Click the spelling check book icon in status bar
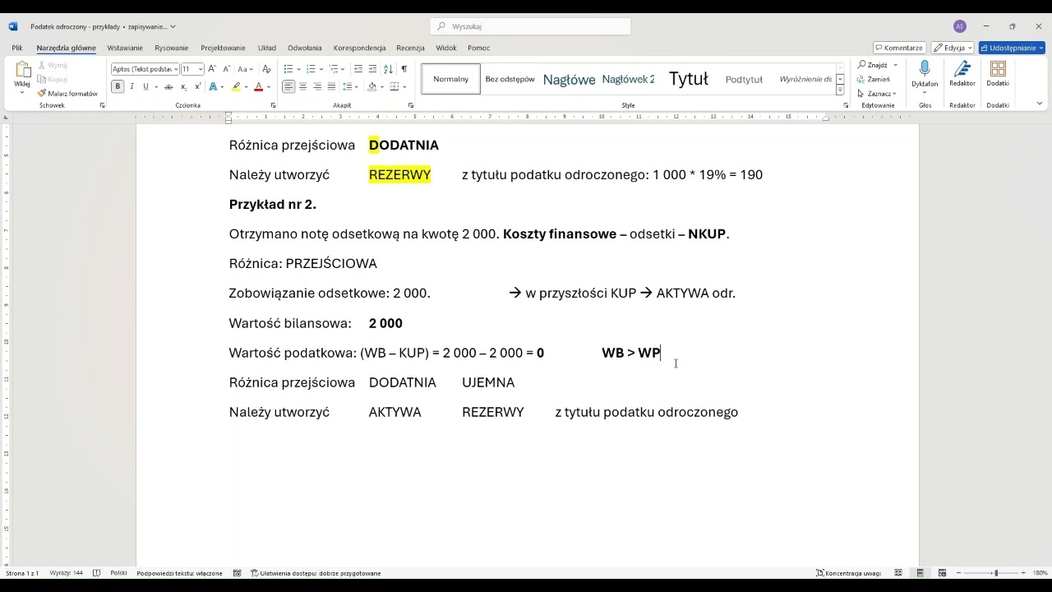 pos(97,573)
